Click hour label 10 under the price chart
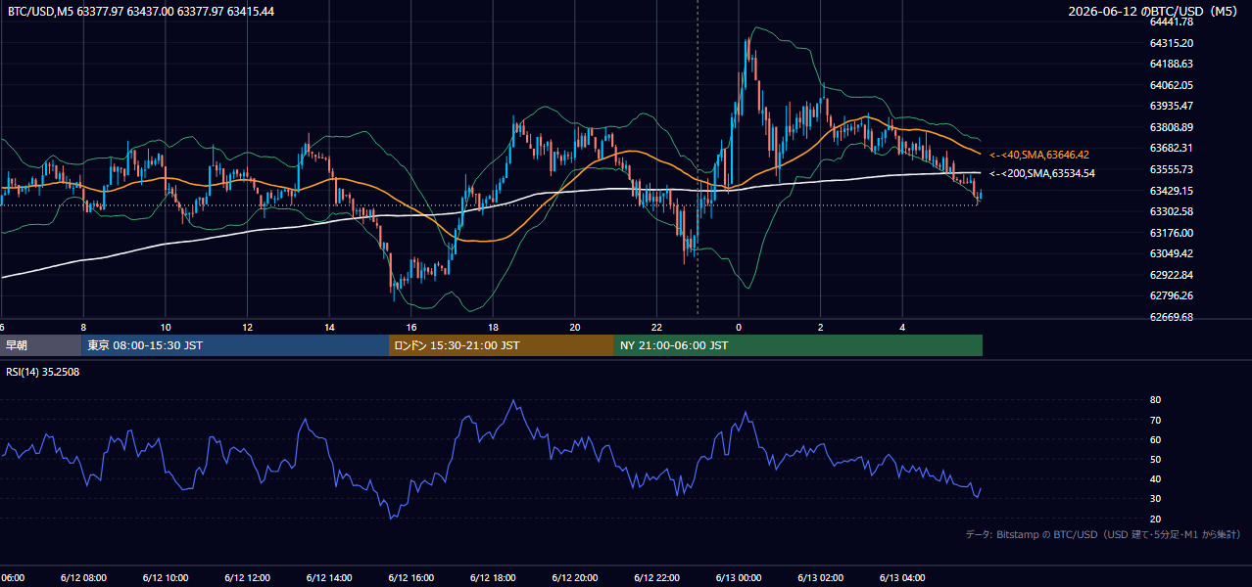The image size is (1252, 587). point(166,328)
